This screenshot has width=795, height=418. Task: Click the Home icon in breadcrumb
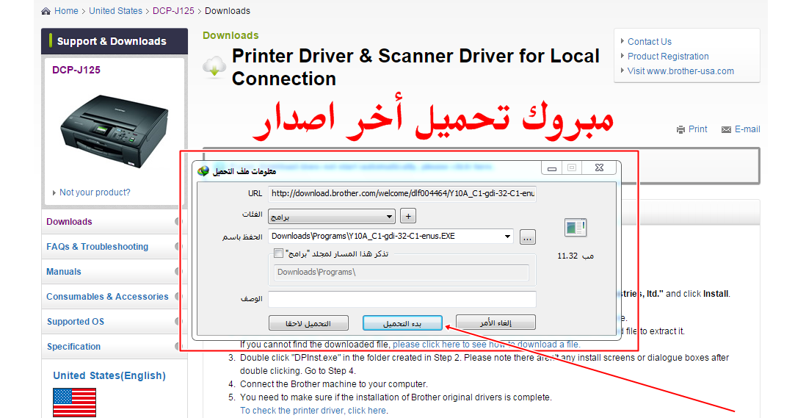(46, 11)
